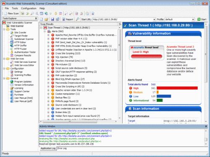The width and height of the screenshot is (210, 157).
Task: Expand the Cross Site Scripting (223) node
Action: [48, 54]
